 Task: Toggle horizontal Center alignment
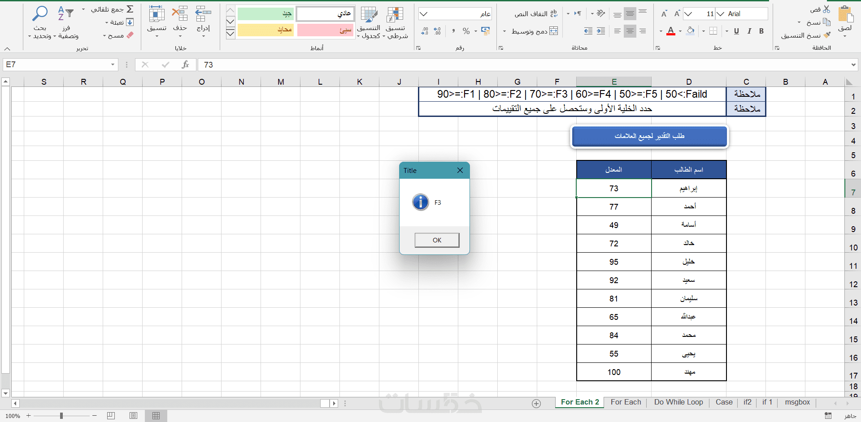[x=630, y=31]
